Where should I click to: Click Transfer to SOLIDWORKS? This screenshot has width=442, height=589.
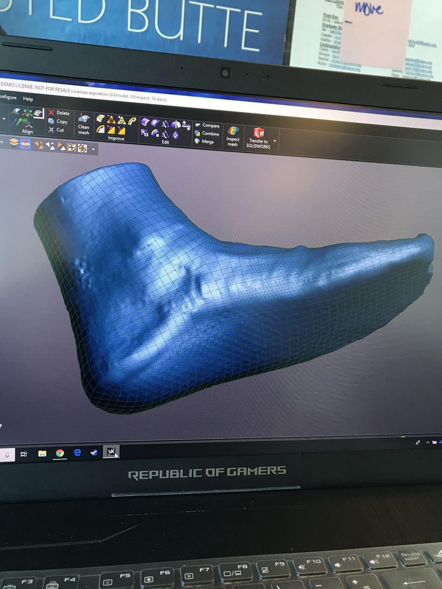(x=258, y=138)
